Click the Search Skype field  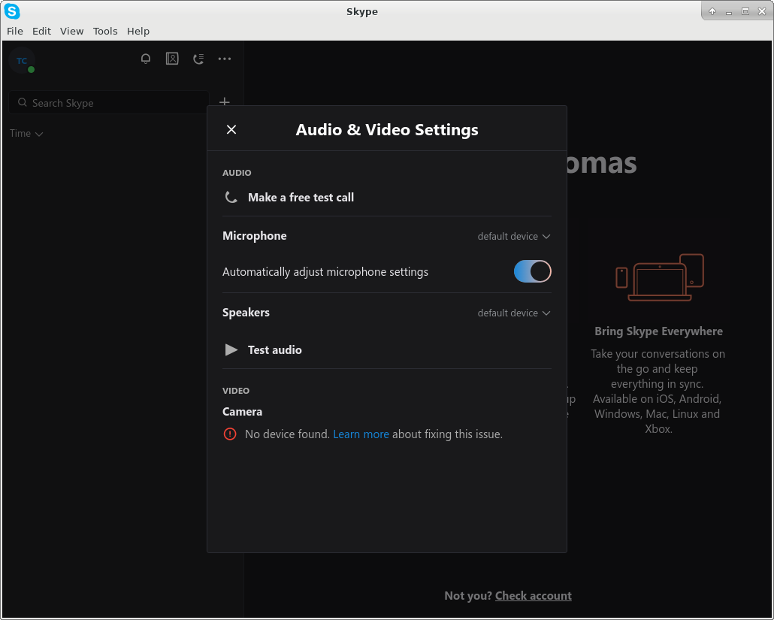109,103
